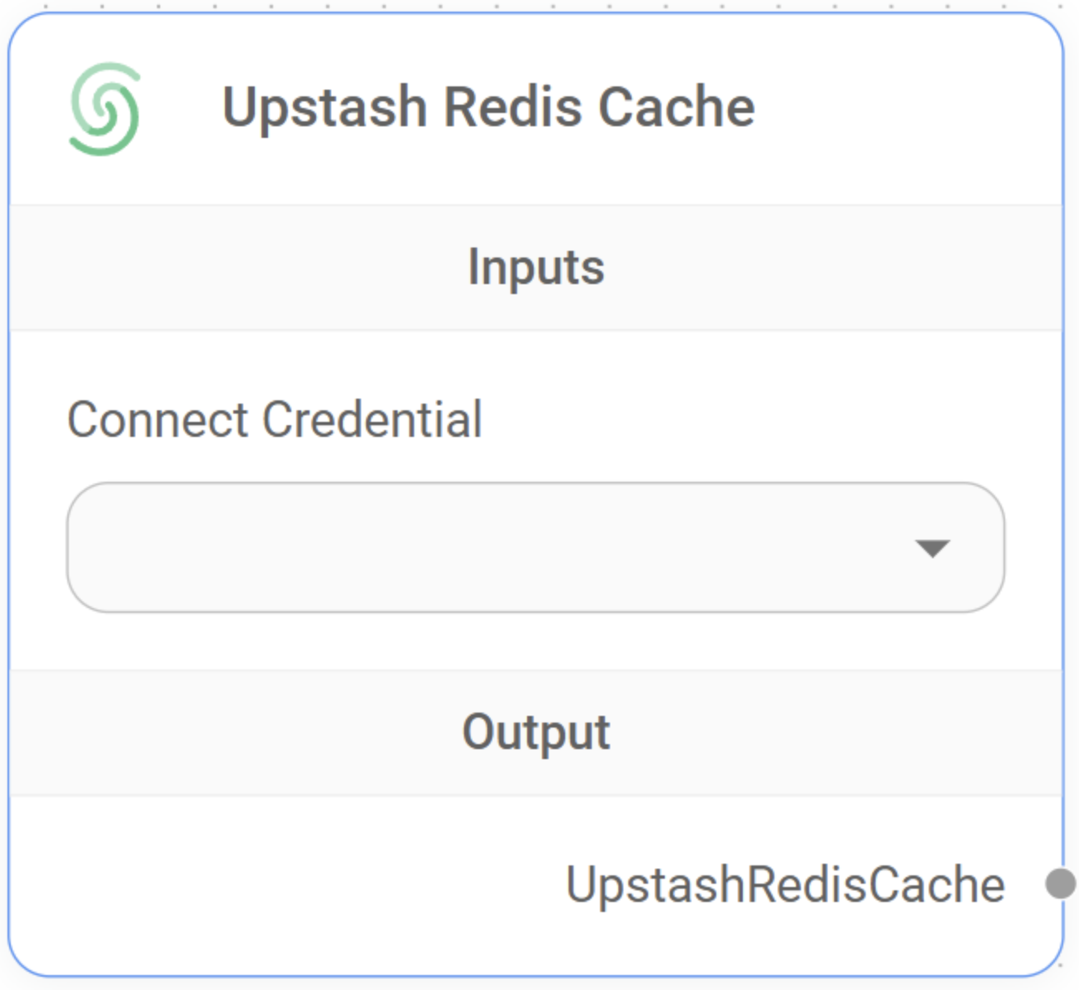Click the word Connect in the input label

(158, 419)
